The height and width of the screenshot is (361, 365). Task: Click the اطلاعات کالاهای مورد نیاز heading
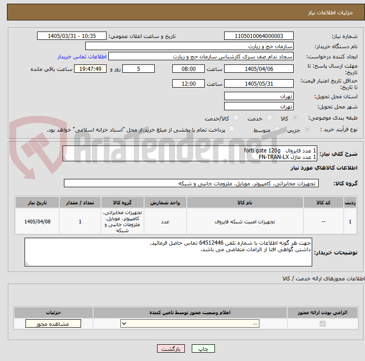click(324, 168)
